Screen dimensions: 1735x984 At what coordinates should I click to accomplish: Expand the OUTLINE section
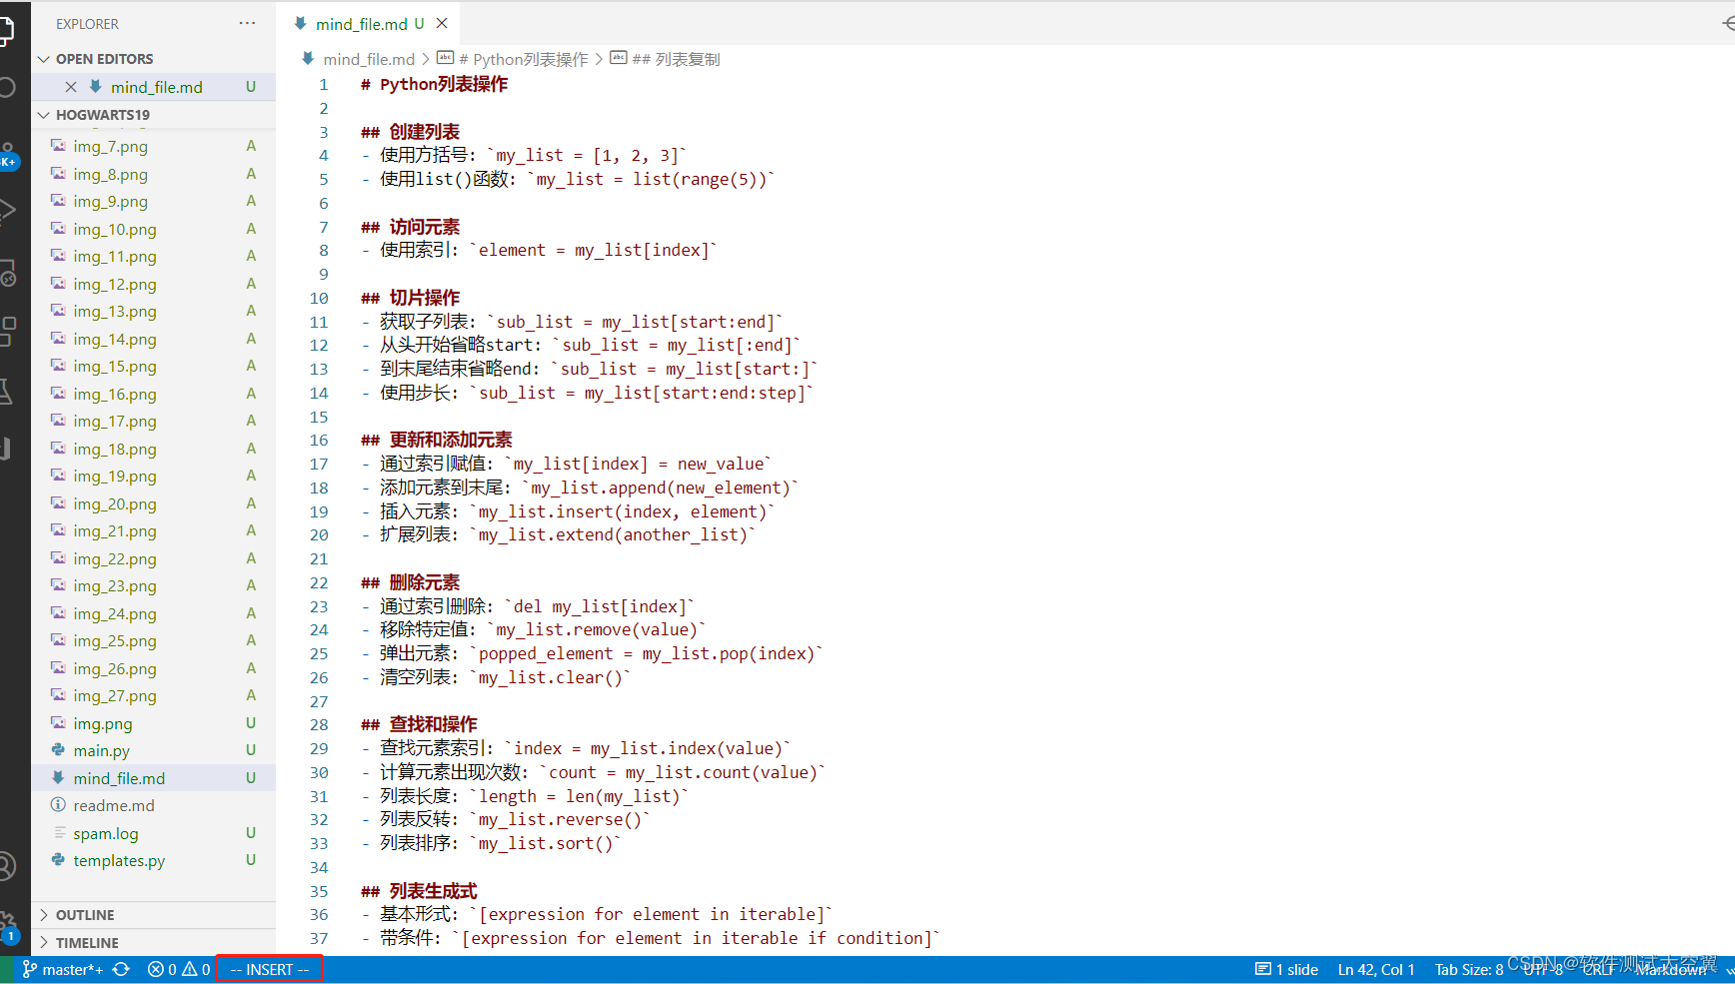click(x=43, y=915)
